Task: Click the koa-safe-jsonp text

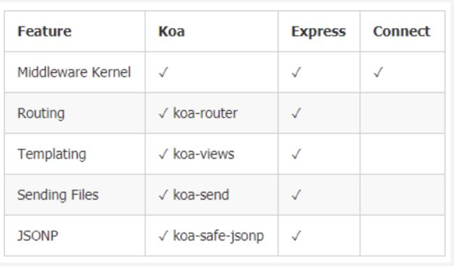Action: [219, 236]
